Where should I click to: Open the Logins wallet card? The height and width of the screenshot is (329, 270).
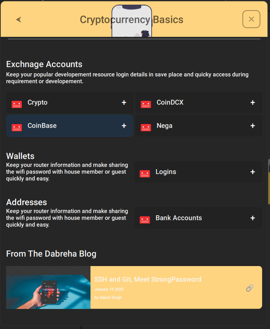pos(198,172)
